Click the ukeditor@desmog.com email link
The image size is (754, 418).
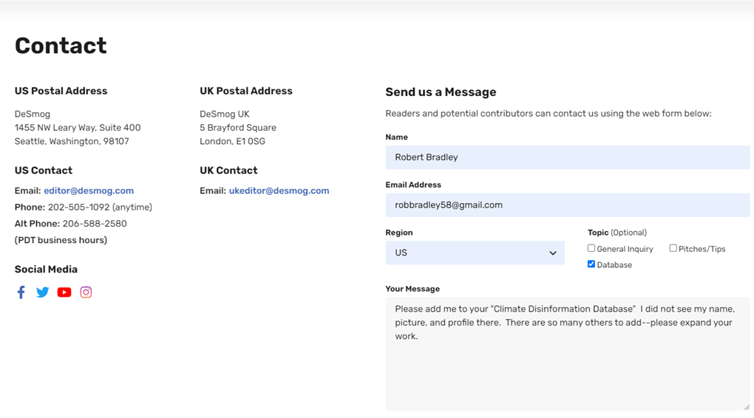point(279,191)
